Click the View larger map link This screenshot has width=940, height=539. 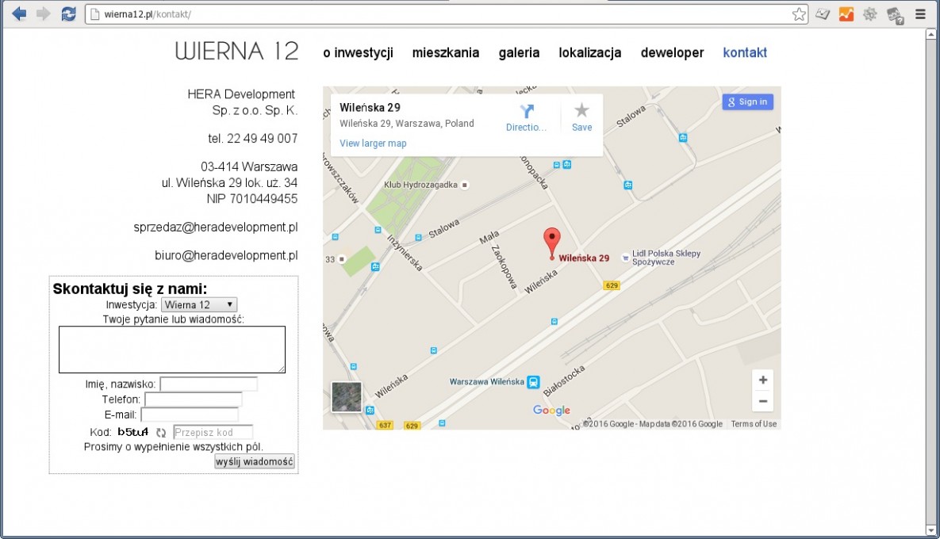pos(373,143)
